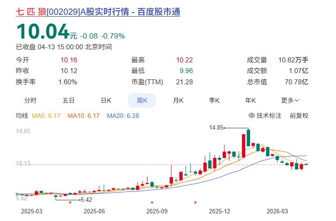
Task: Expand the 更多 chart period dropdown
Action: 290,100
